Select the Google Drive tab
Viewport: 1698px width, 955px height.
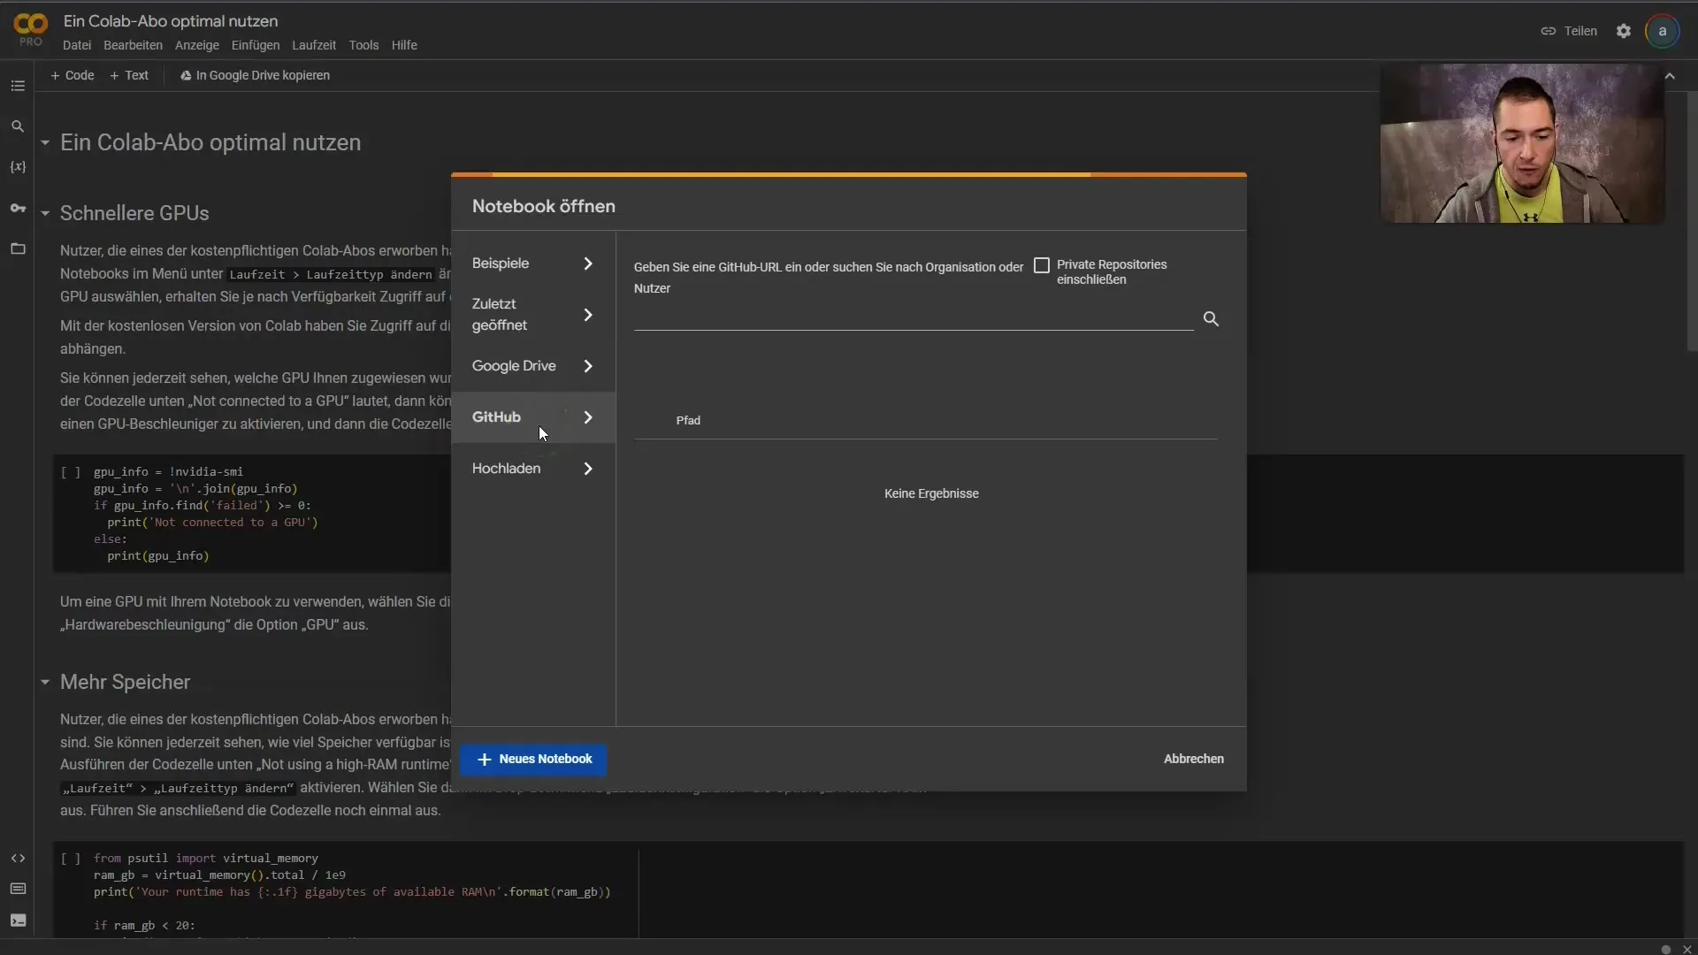(x=533, y=366)
